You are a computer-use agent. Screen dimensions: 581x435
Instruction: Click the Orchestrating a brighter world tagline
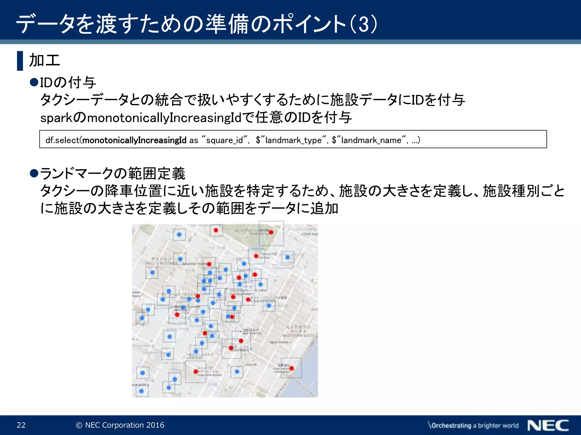coord(473,425)
